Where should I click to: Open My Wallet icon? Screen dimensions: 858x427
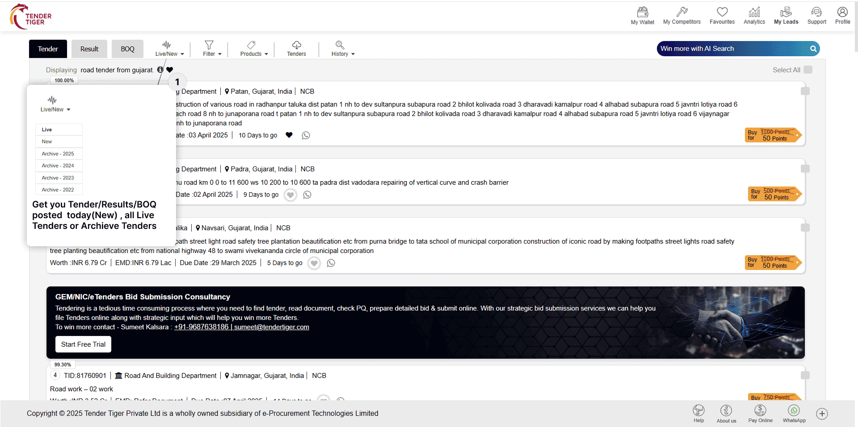(642, 12)
